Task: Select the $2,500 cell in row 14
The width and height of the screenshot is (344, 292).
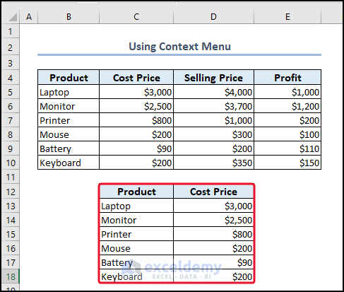Action: coord(213,220)
